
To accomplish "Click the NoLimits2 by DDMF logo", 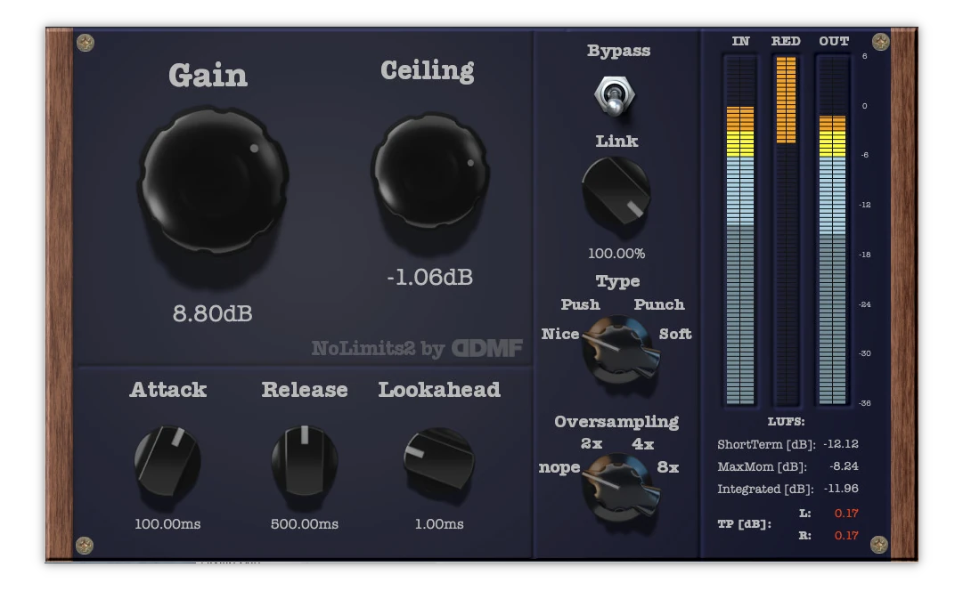I will tap(417, 348).
